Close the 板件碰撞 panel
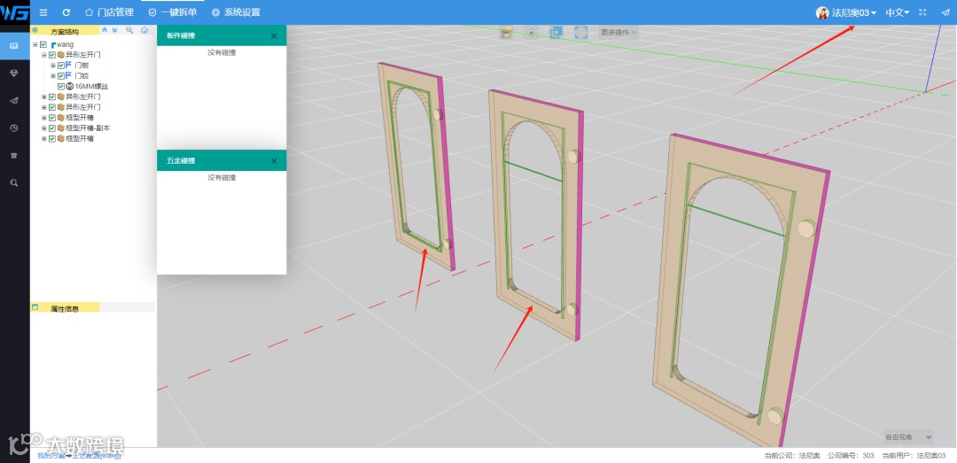 coord(274,36)
